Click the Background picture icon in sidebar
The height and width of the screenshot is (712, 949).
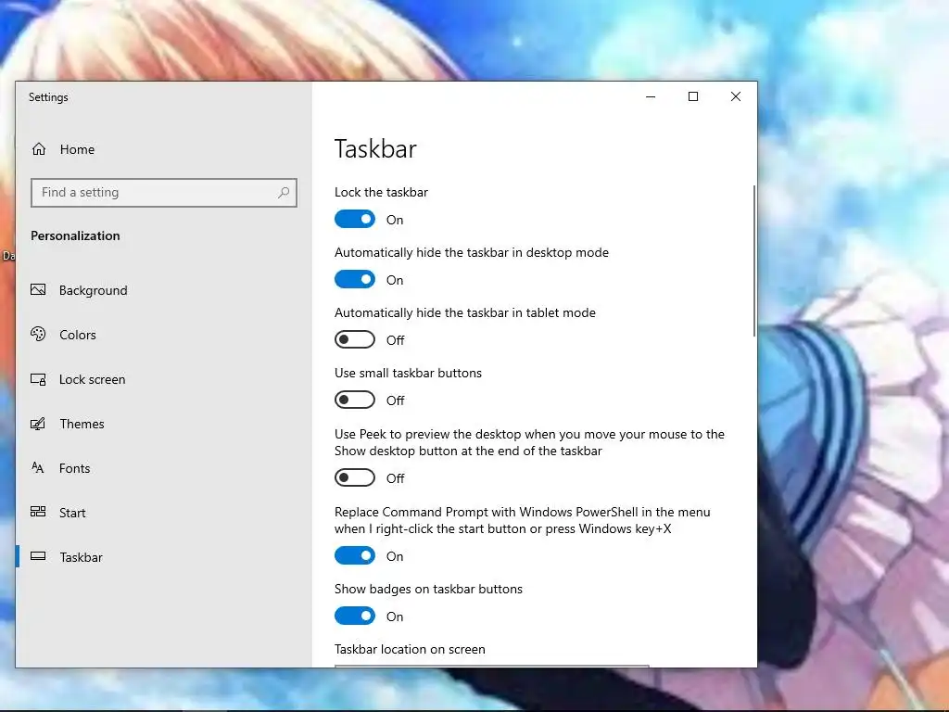point(38,290)
